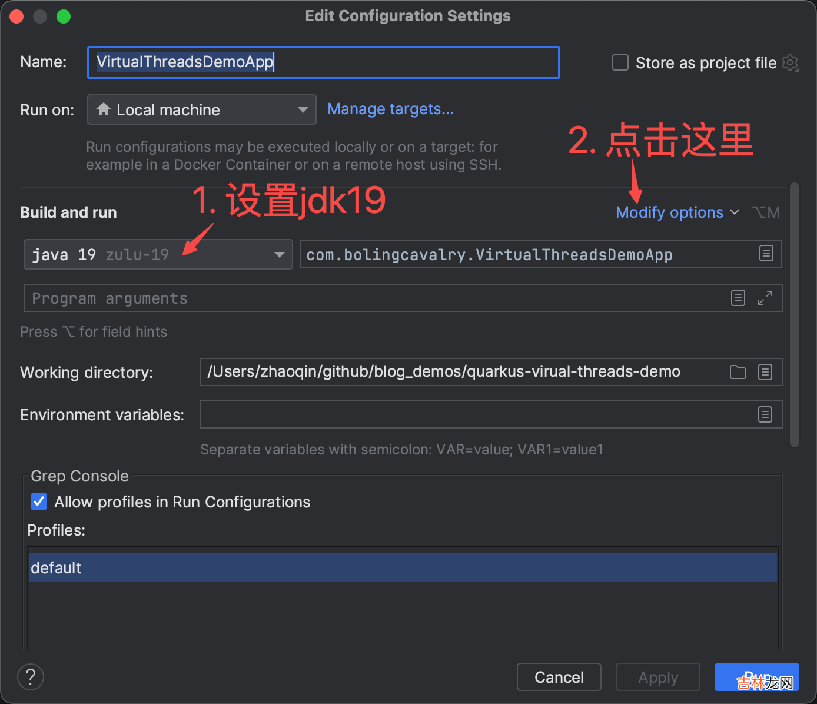Expand the Program arguments field
The height and width of the screenshot is (704, 817).
coord(765,298)
